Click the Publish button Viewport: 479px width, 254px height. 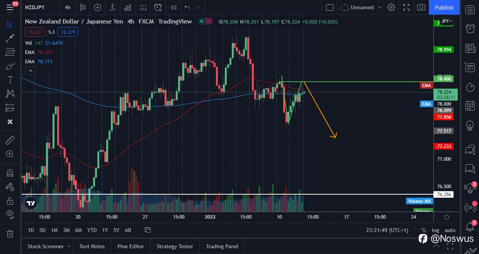click(444, 7)
